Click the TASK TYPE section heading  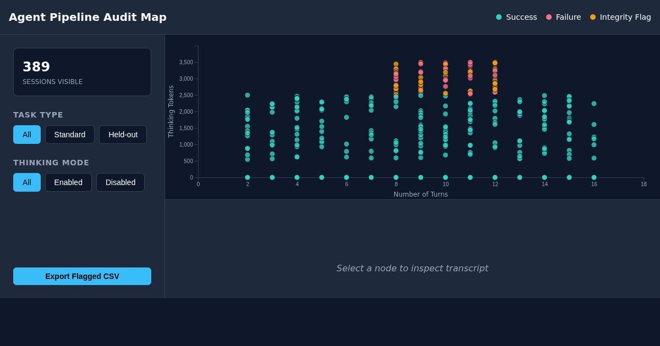pos(38,115)
